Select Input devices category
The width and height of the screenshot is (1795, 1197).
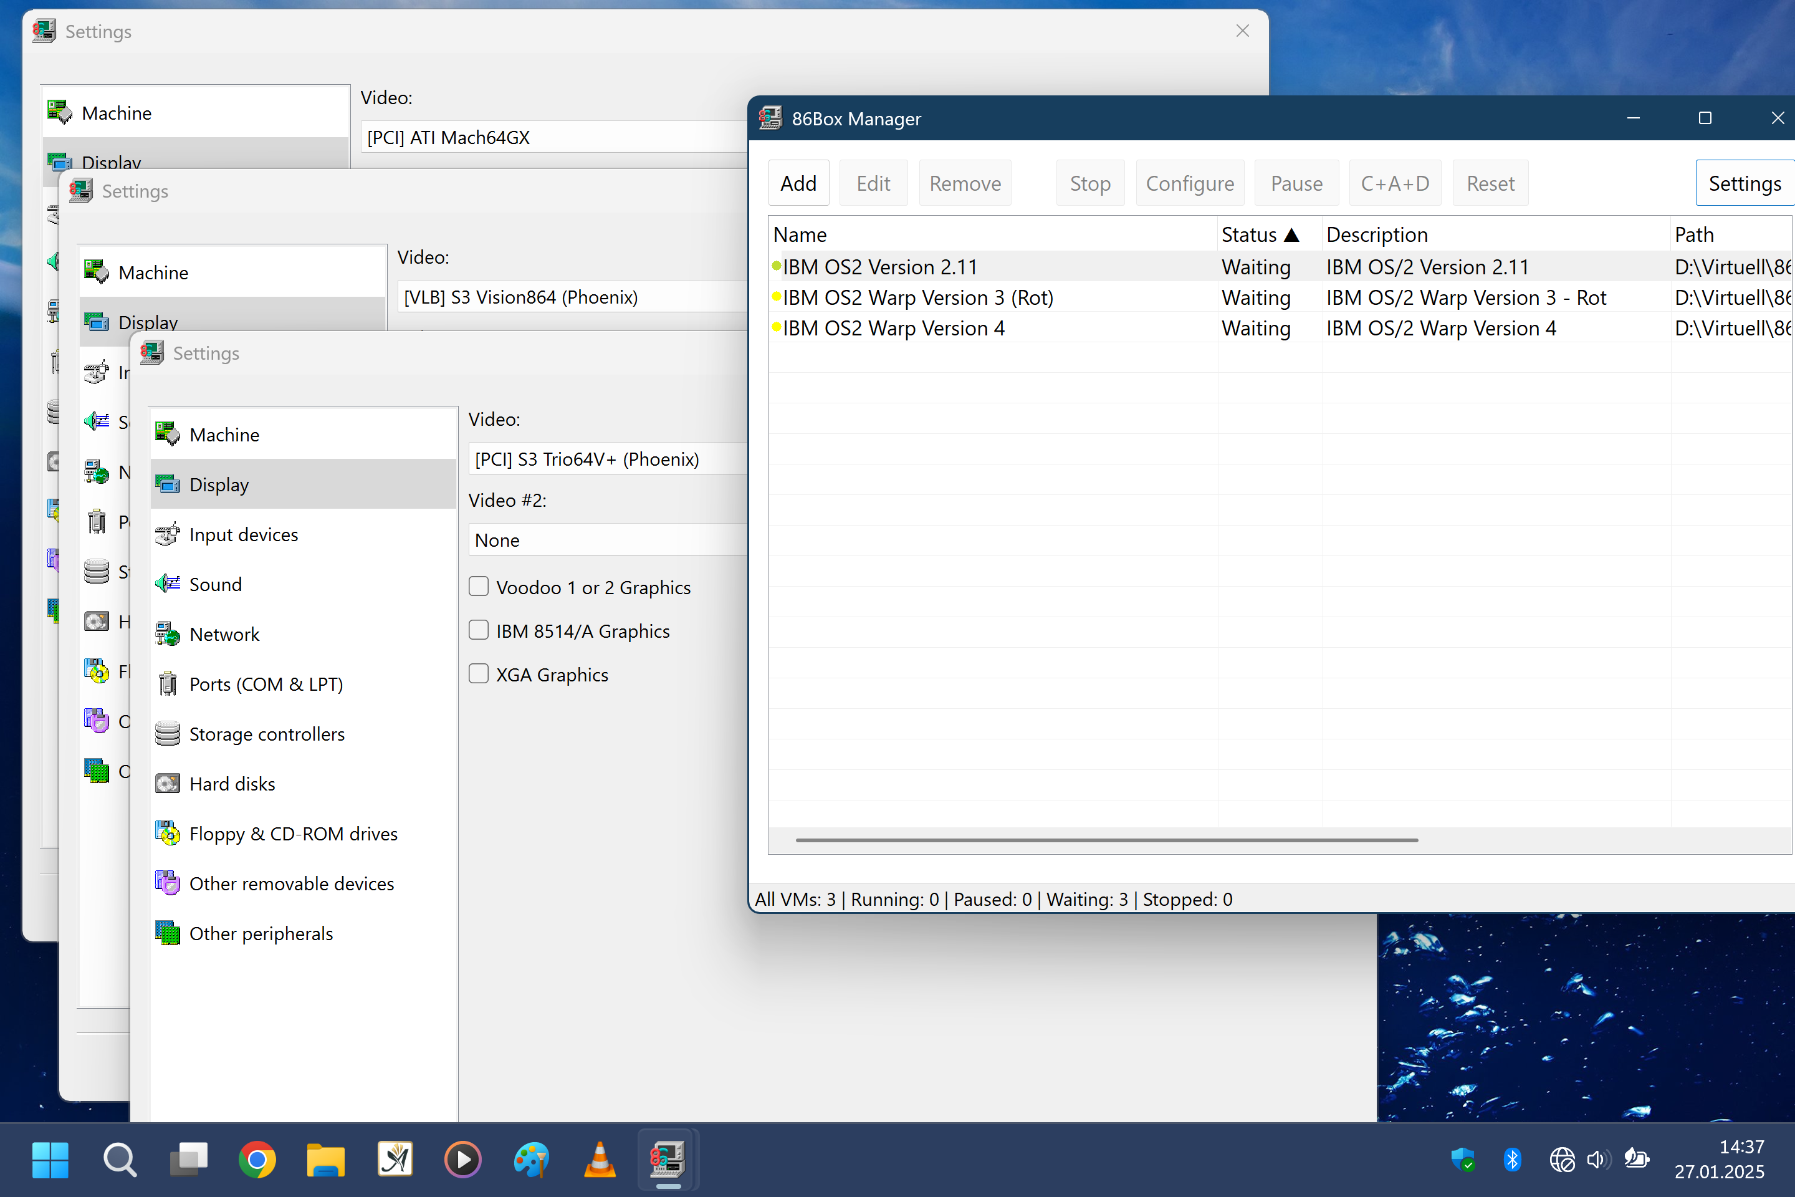pos(304,534)
